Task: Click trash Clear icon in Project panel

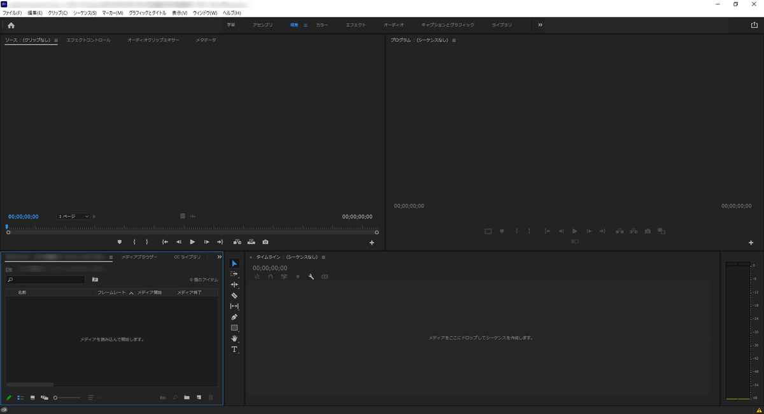Action: (x=211, y=397)
